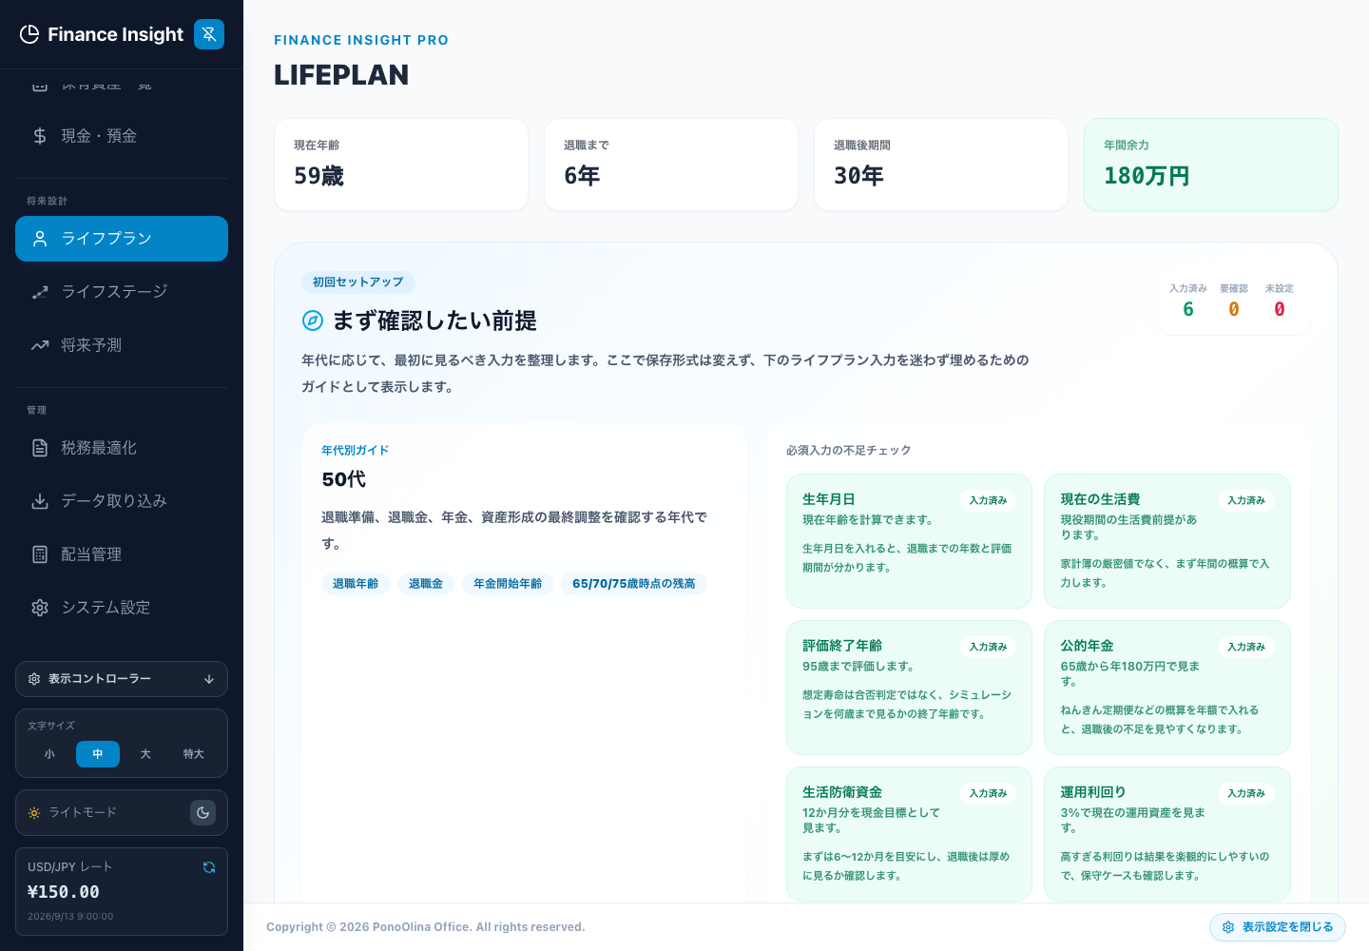Go to 将来予測 in the sidebar

[122, 345]
